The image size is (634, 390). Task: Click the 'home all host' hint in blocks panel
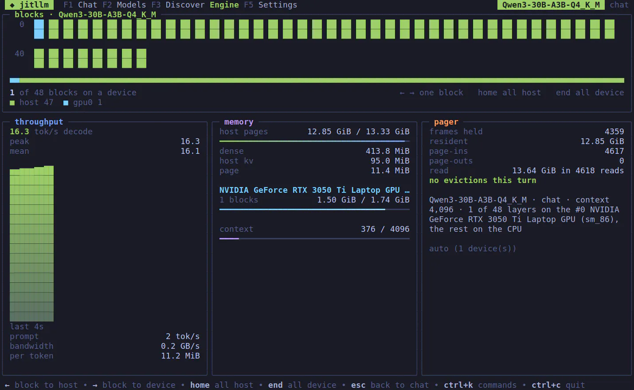[x=509, y=93]
